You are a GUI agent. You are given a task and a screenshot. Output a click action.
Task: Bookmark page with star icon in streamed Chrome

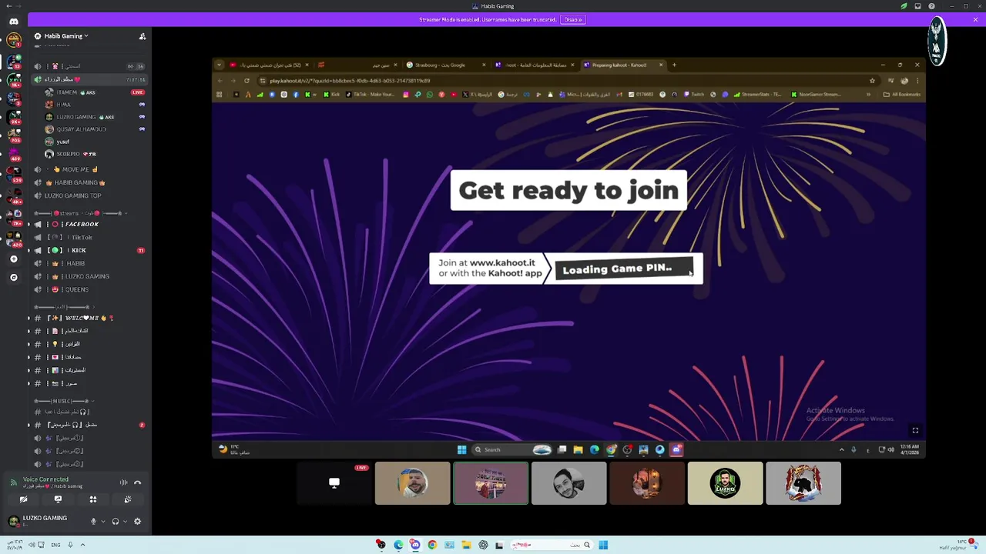tap(872, 81)
